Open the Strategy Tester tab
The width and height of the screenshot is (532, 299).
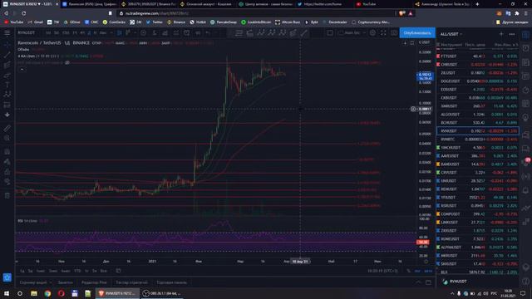pos(131,282)
